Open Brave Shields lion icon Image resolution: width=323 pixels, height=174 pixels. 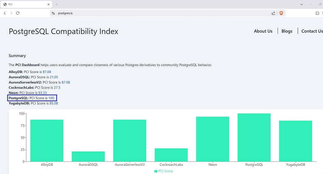tap(281, 13)
